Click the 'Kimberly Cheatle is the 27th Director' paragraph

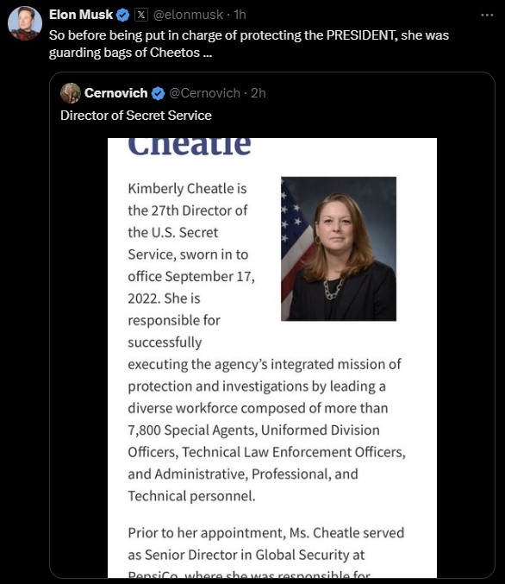pyautogui.click(x=266, y=342)
